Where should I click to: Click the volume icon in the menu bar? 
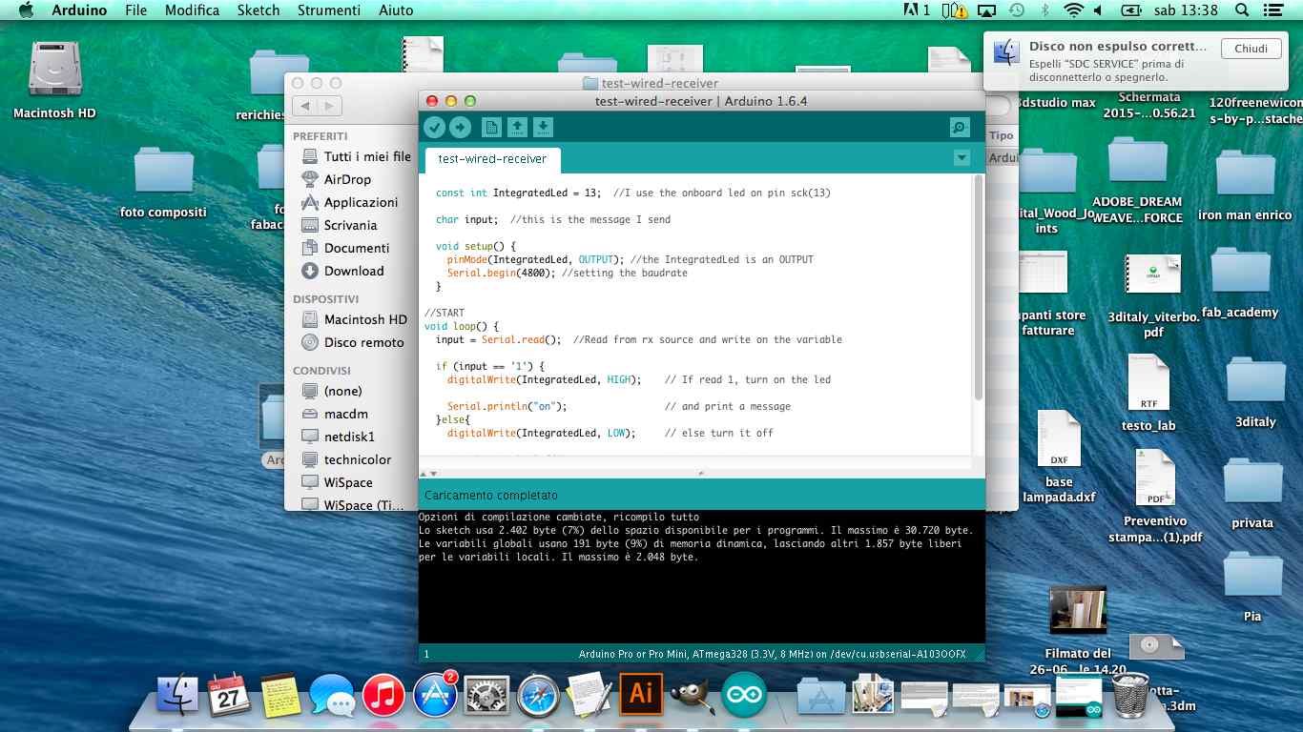(1098, 10)
